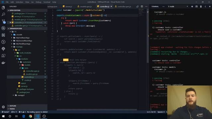The height and width of the screenshot is (119, 212).
Task: Open the Manage gear in activity bar
Action: 3,107
